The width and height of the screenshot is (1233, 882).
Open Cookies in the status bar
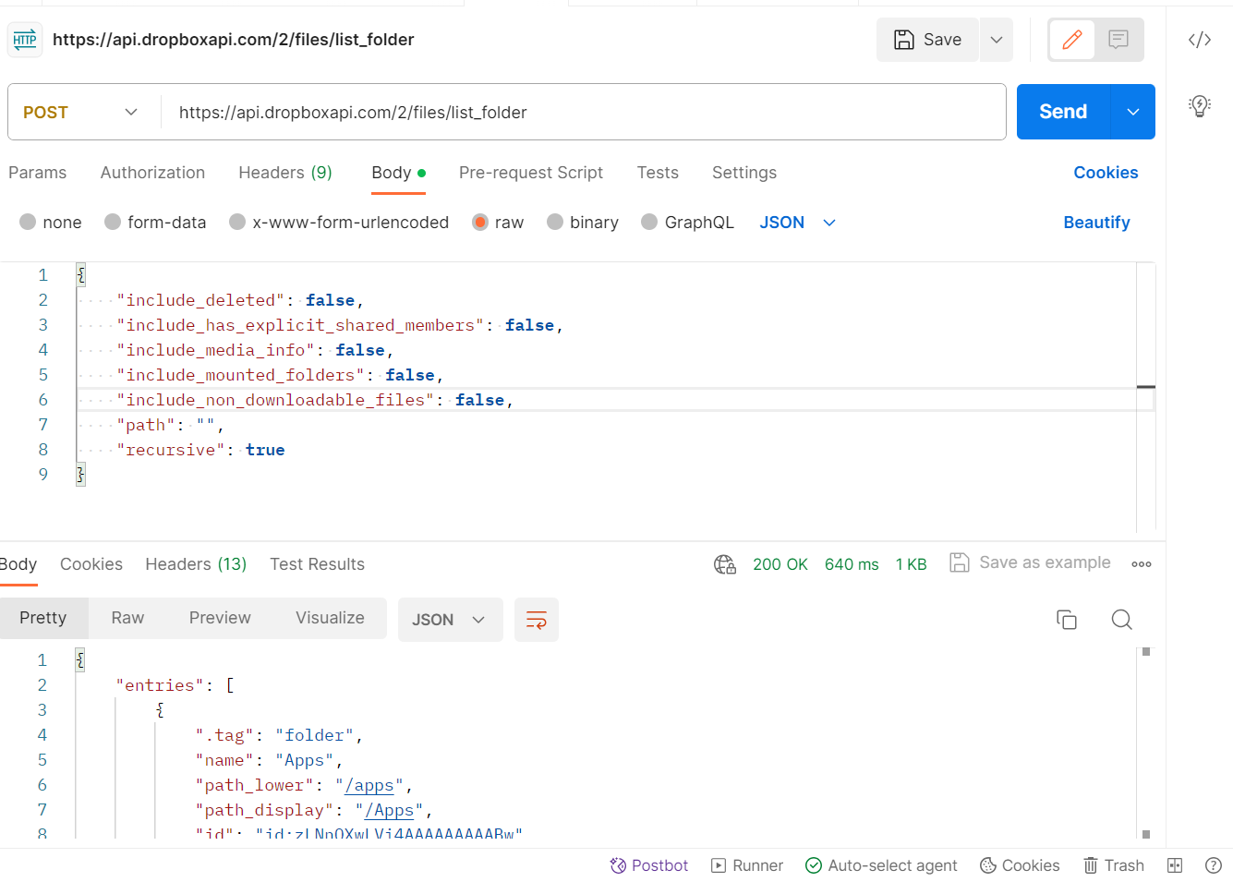(x=1020, y=865)
